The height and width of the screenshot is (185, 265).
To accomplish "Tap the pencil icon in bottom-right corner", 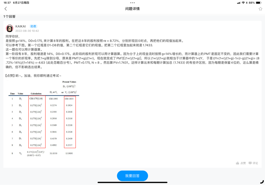I will [262, 182].
